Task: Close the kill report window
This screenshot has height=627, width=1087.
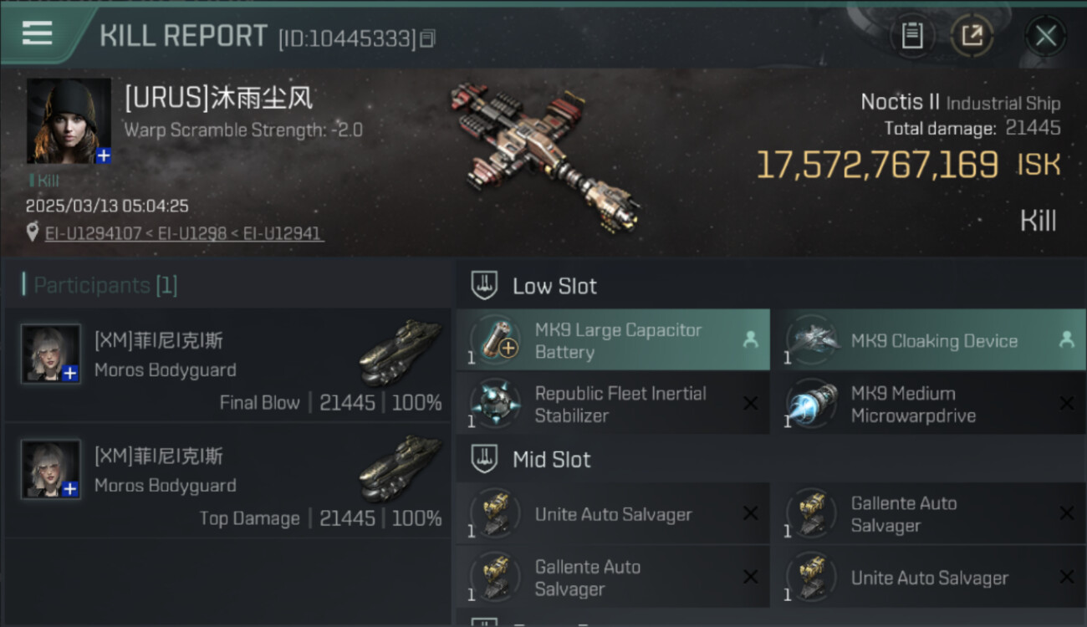Action: coord(1045,36)
